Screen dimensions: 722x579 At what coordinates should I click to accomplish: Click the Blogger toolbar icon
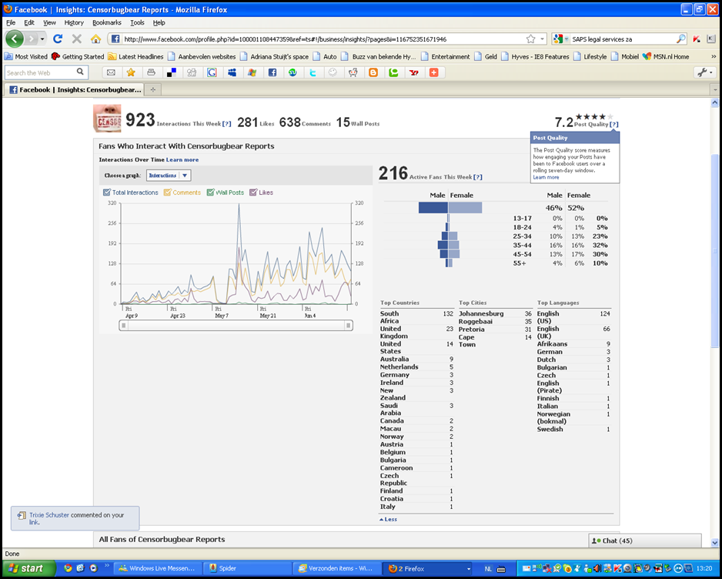pyautogui.click(x=373, y=72)
